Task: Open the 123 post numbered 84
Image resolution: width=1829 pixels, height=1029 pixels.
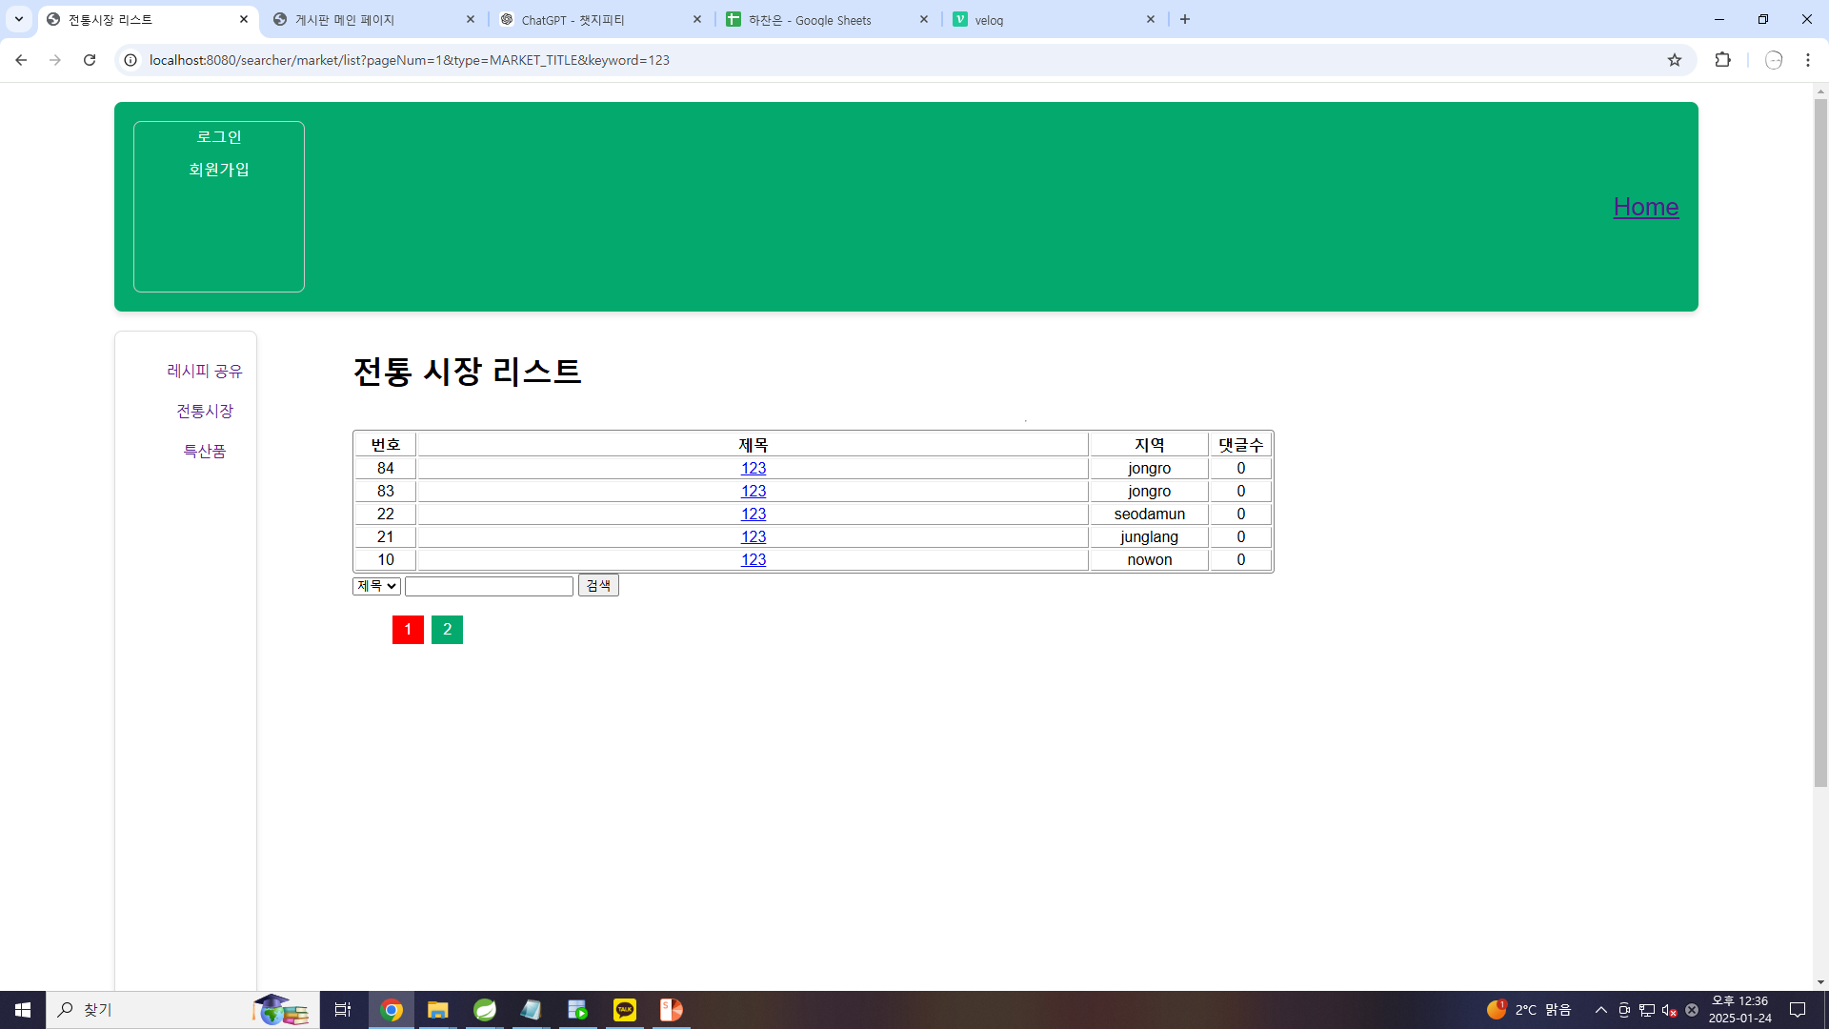Action: (753, 469)
